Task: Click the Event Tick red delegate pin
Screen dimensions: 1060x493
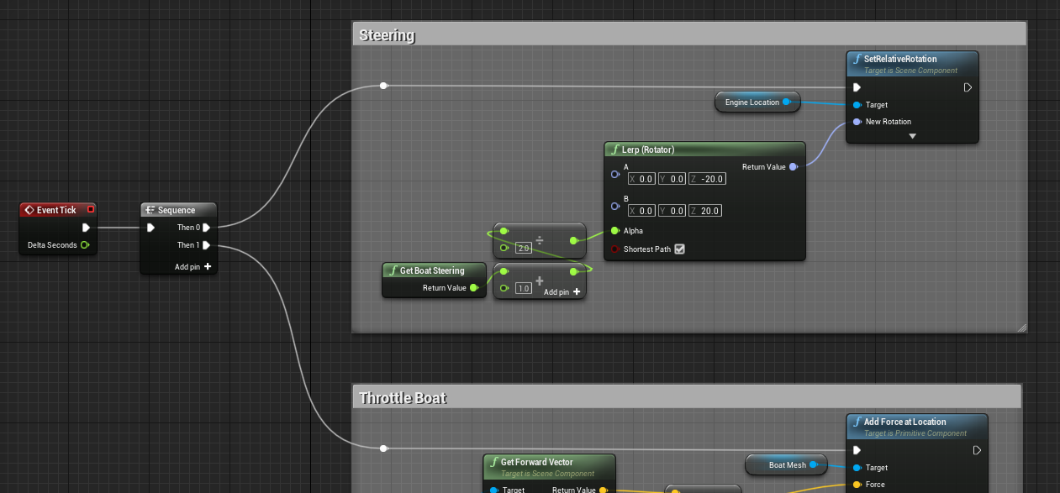Action: [91, 210]
